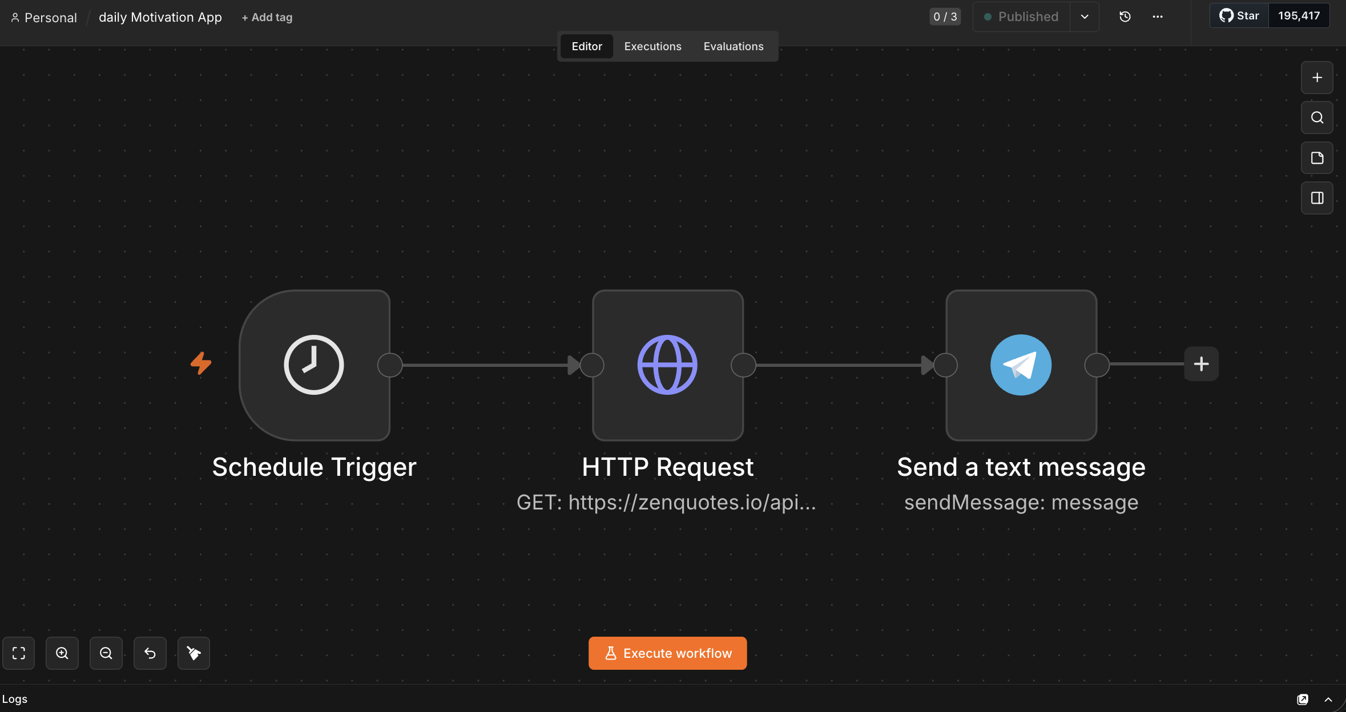Zoom out of the canvas
1346x712 pixels.
tap(106, 653)
